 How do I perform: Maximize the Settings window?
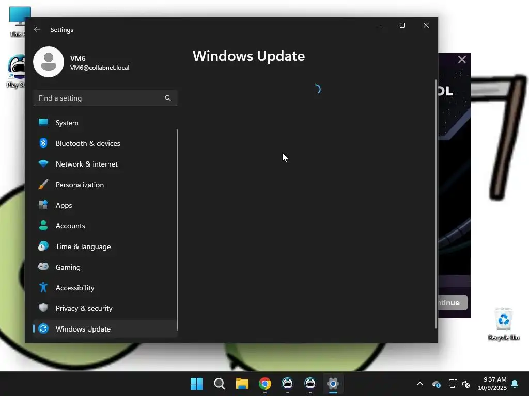coord(402,25)
